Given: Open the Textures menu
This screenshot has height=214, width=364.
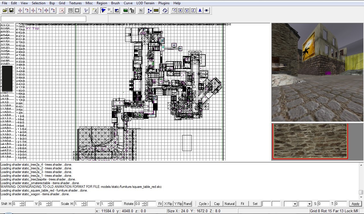Looking at the screenshot, I should point(75,3).
